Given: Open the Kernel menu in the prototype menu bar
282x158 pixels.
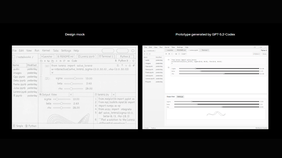Looking at the screenshot, I should pos(167,47).
